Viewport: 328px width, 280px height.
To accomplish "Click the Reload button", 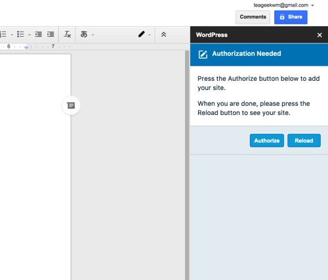I will [x=304, y=141].
